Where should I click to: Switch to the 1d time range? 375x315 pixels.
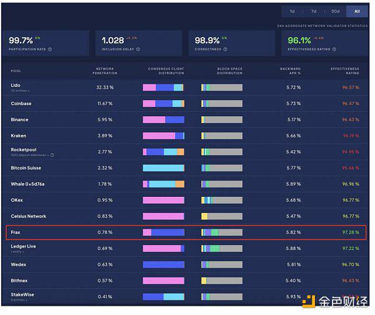(292, 11)
